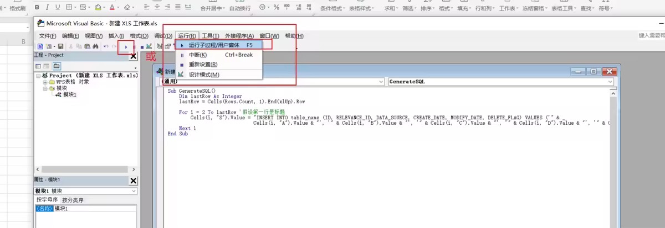Open the 插入(I) menu in Visual Basic
Image resolution: width=665 pixels, height=228 pixels.
(x=116, y=36)
